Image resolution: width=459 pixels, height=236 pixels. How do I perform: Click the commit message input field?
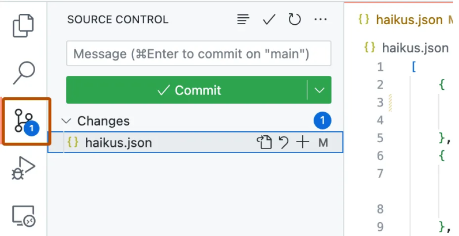coord(198,54)
